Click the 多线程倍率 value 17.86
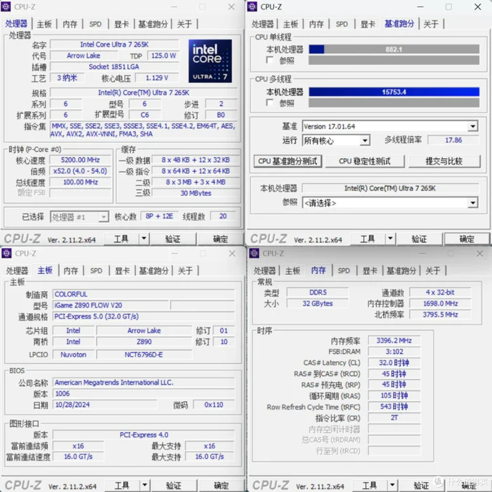The height and width of the screenshot is (492, 492). coord(453,140)
